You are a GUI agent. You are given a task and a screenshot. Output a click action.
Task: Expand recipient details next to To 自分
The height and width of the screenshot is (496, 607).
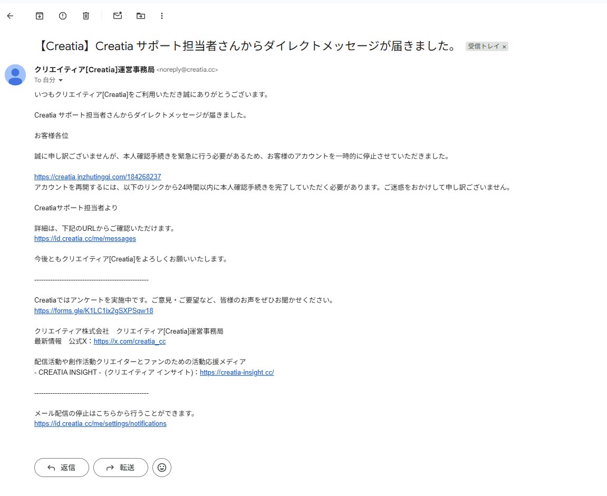point(61,80)
